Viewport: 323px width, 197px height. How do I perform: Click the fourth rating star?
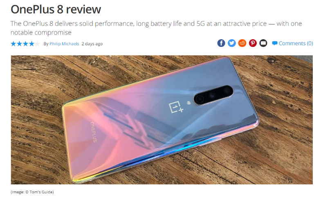(x=31, y=44)
